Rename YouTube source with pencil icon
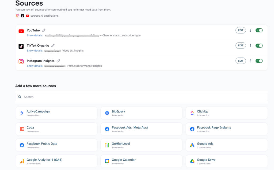 (x=44, y=31)
